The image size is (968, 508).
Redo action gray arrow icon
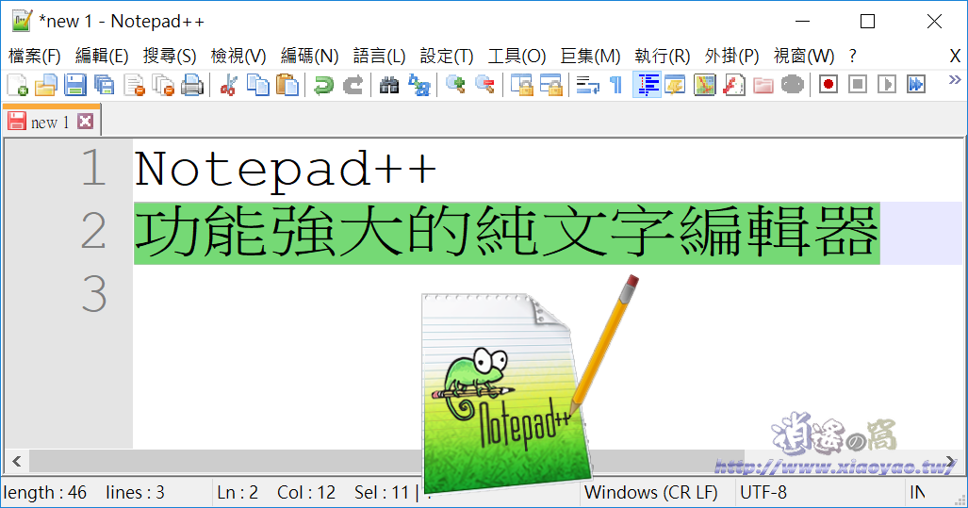point(353,85)
